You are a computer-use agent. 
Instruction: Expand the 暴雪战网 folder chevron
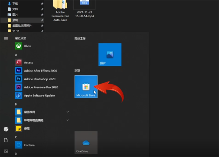(x=68, y=112)
